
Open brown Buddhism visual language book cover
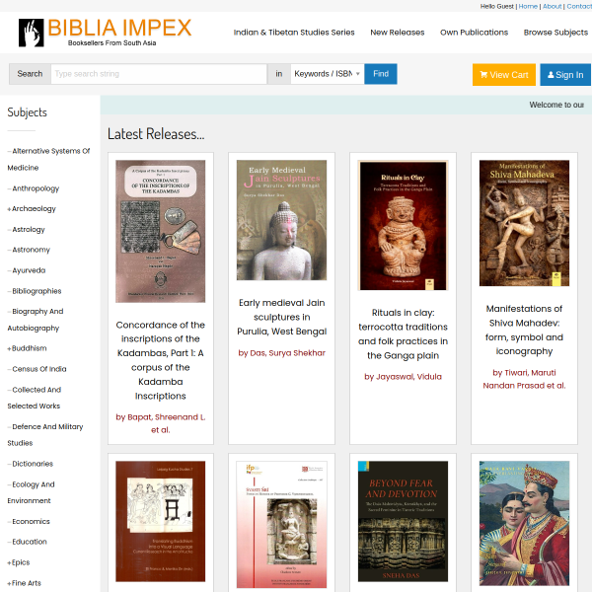[x=161, y=521]
